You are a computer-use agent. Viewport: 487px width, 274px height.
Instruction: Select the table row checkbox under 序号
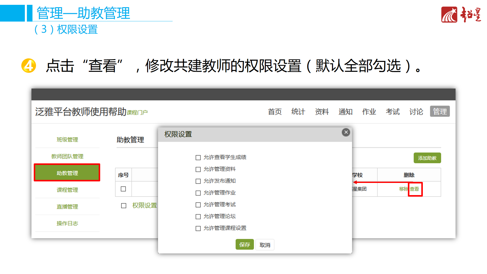tap(123, 189)
